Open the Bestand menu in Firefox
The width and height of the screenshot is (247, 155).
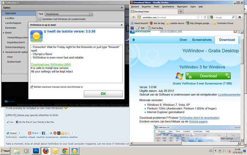[135, 7]
